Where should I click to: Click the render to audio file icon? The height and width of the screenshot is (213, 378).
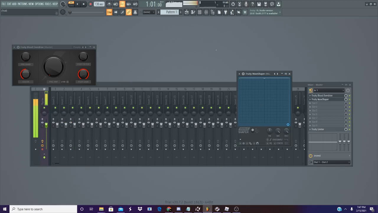(265, 4)
